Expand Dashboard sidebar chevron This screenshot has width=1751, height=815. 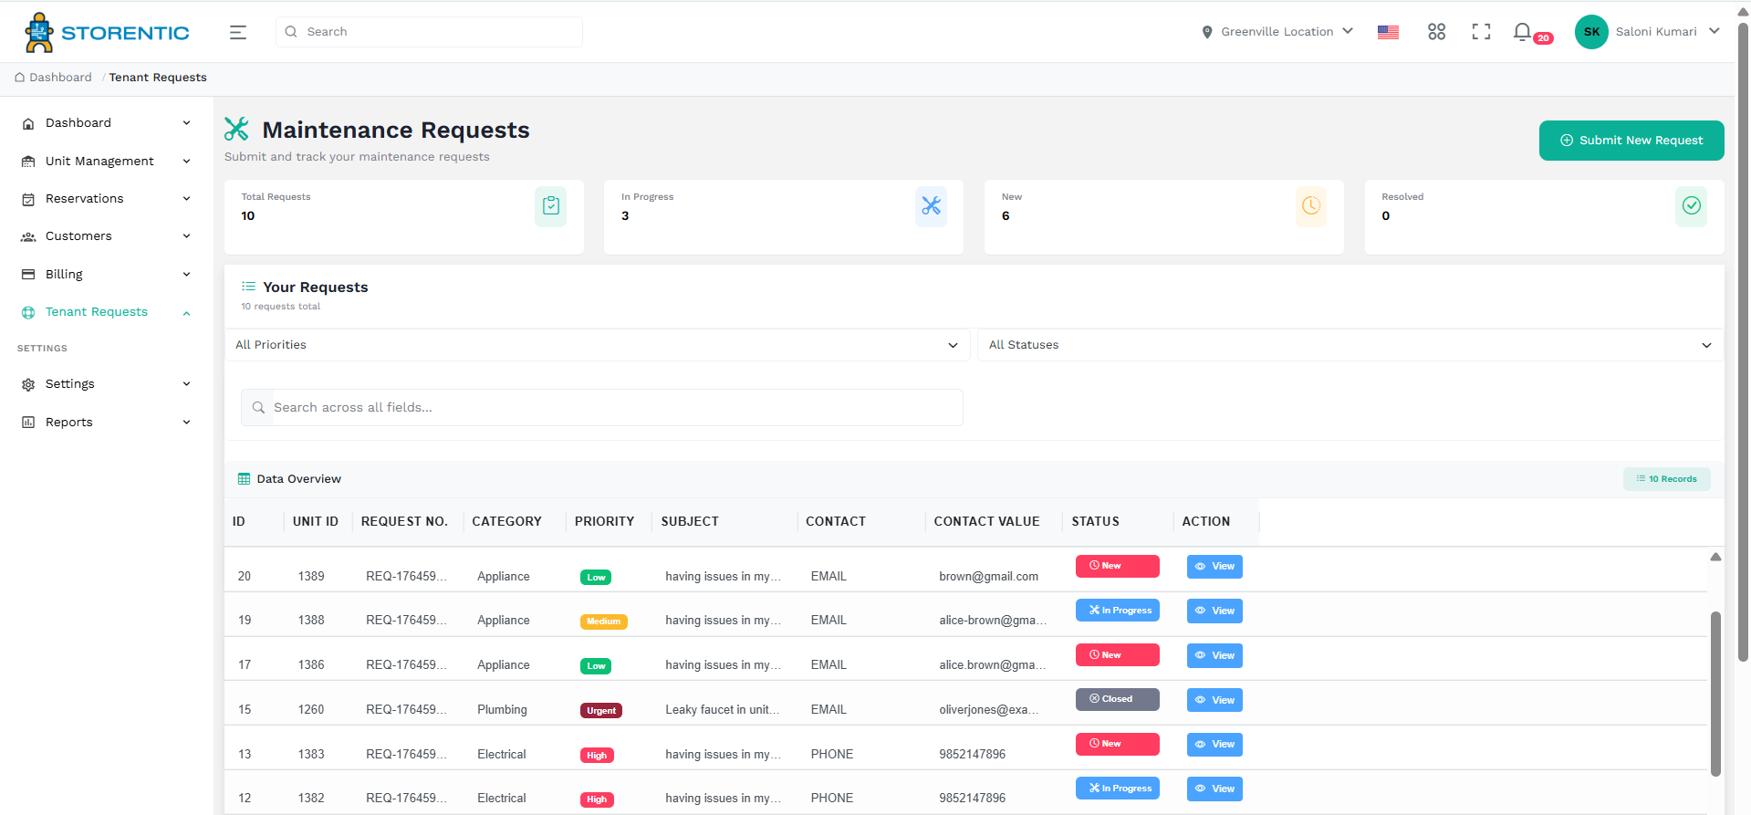pos(186,123)
